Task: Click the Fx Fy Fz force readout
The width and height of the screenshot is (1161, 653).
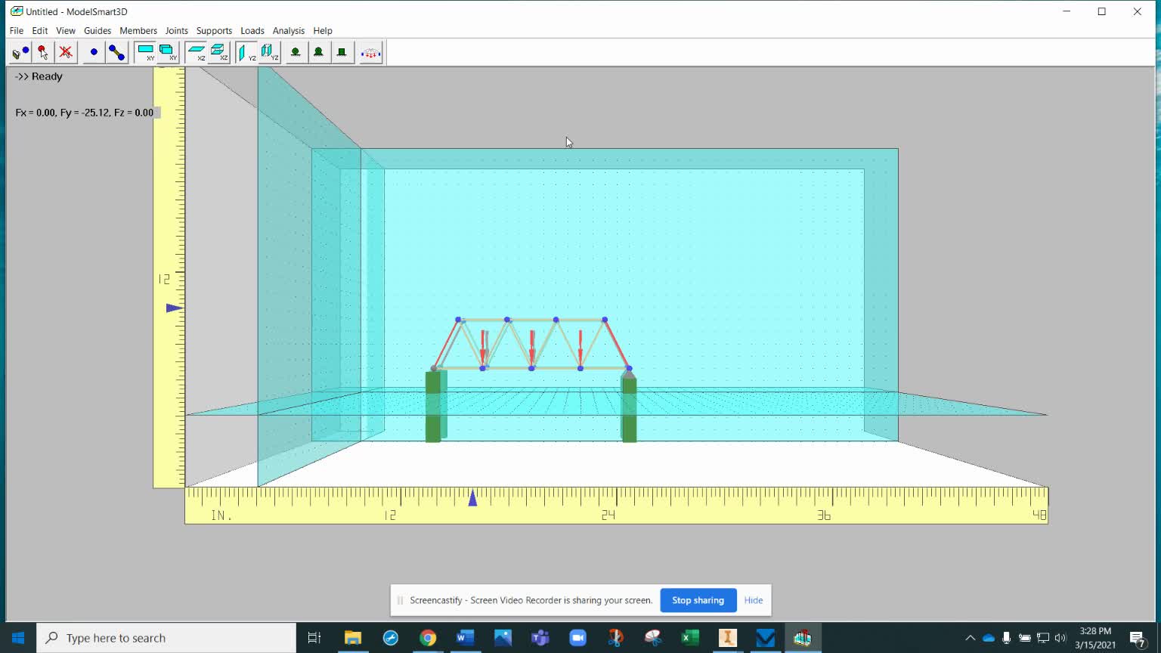Action: pos(84,113)
